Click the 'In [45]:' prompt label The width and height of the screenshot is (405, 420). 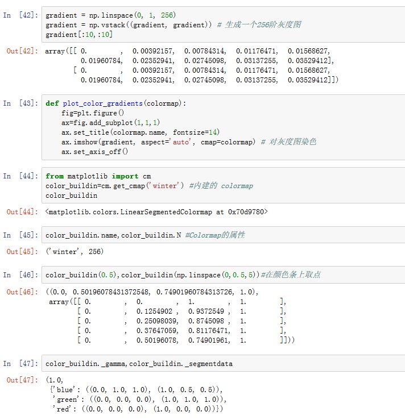tap(20, 235)
